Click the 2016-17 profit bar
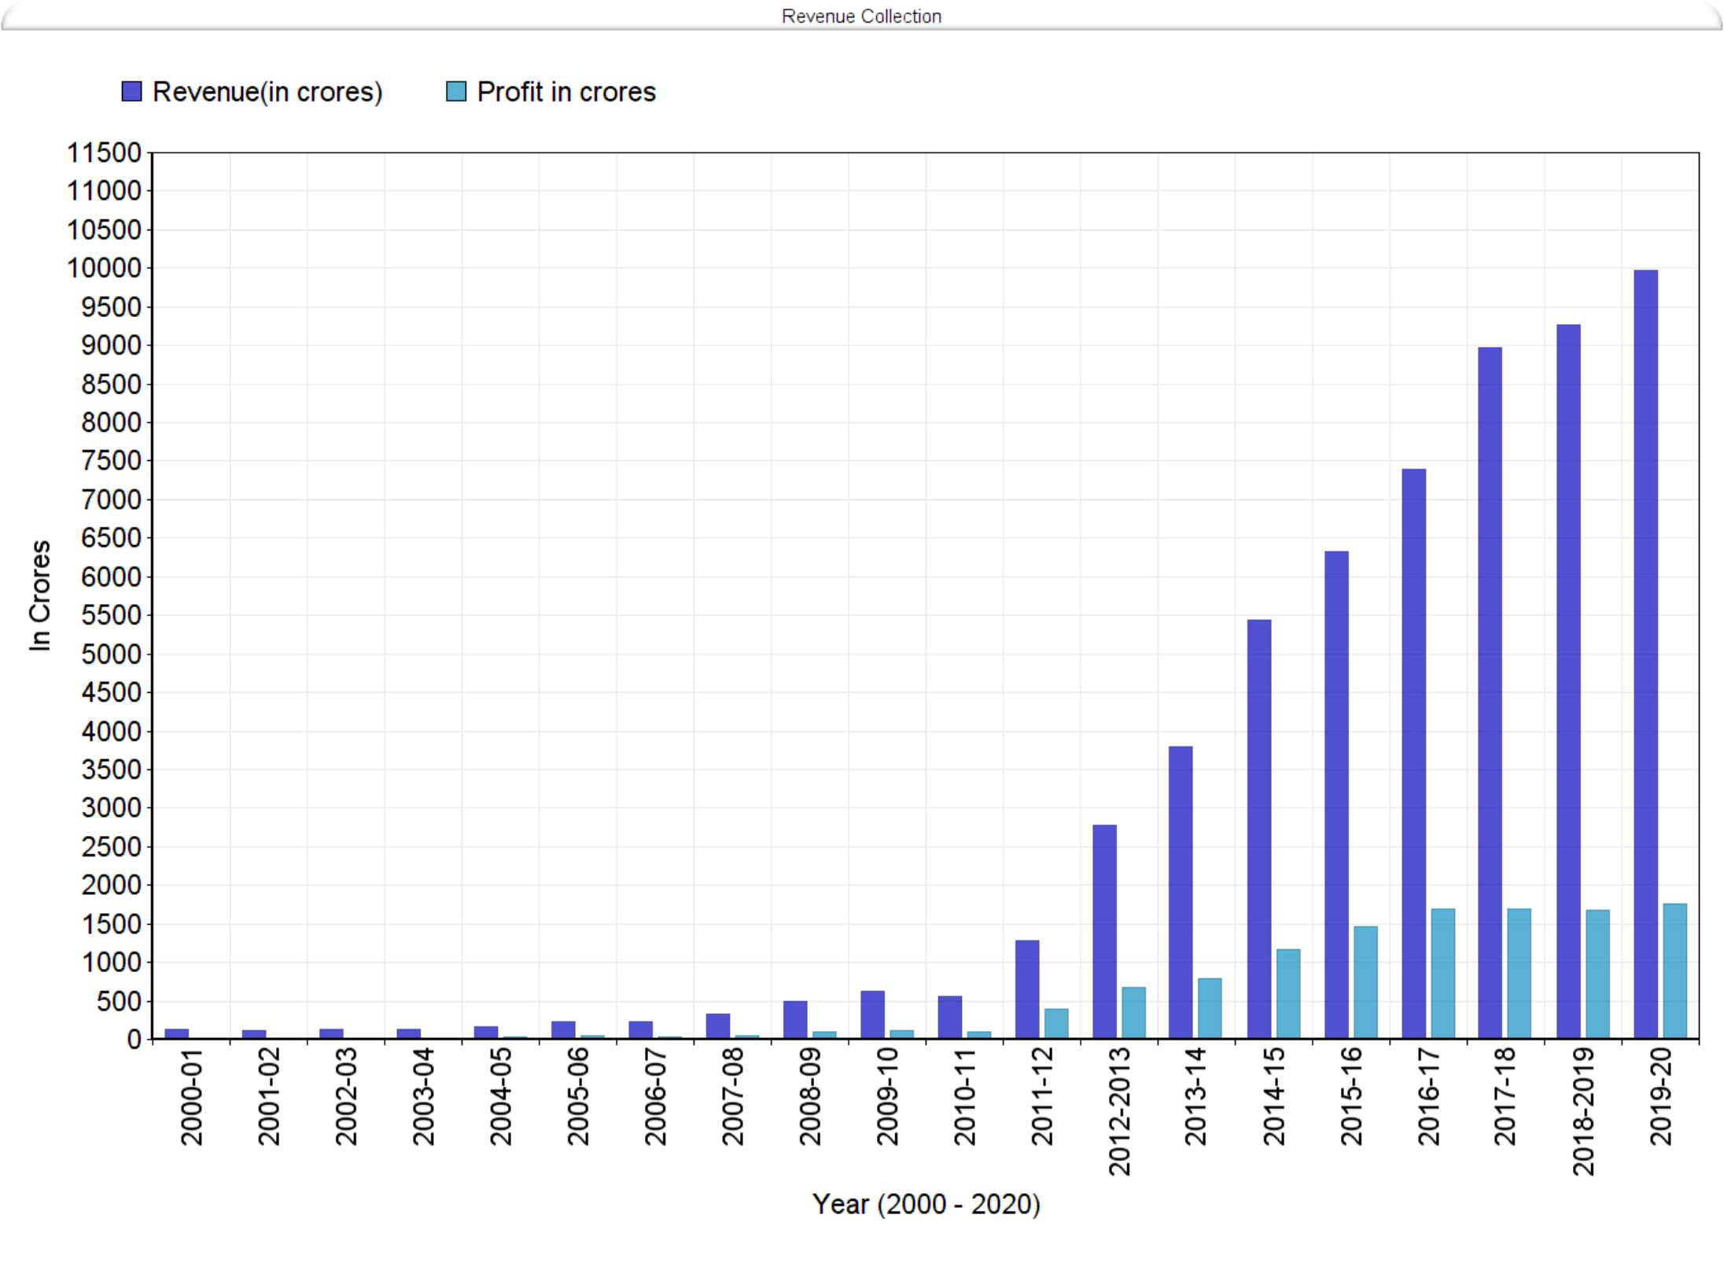 (x=1442, y=973)
